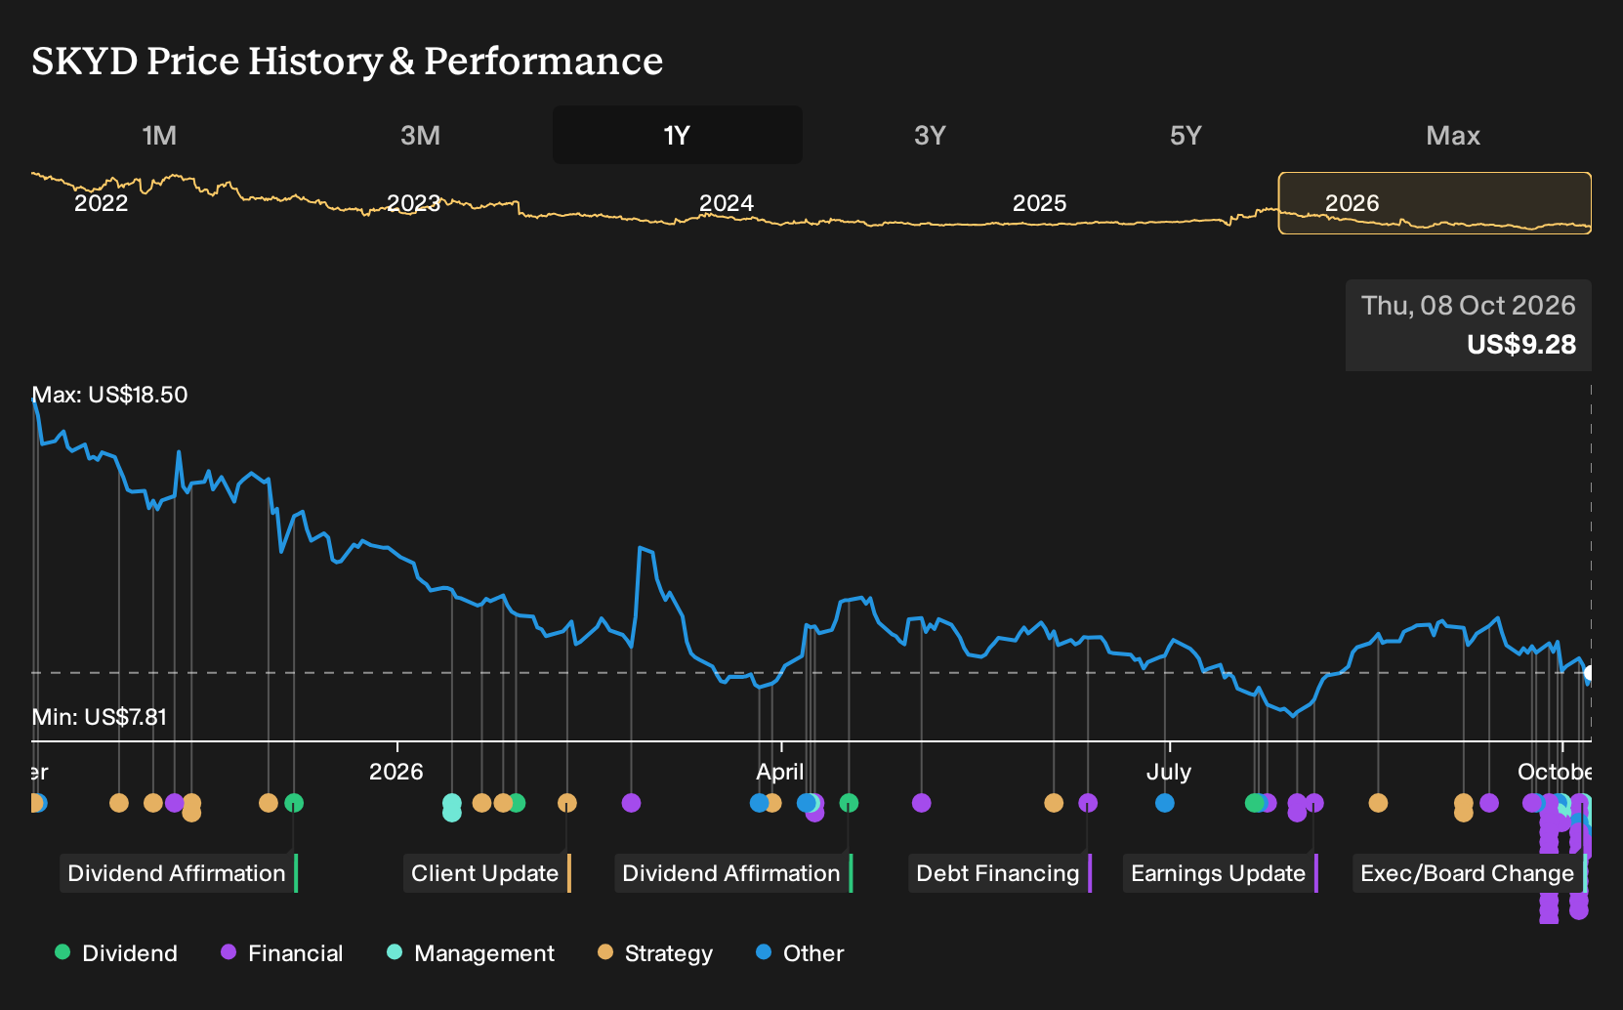Viewport: 1623px width, 1010px height.
Task: Open the Dividend Affirmation label left of Client Update
Action: (179, 873)
